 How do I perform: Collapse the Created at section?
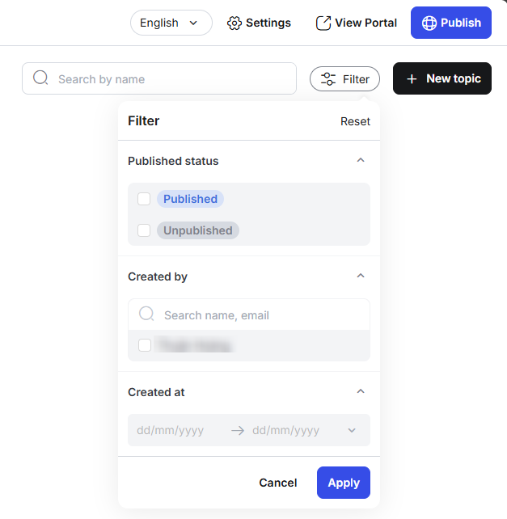coord(361,391)
